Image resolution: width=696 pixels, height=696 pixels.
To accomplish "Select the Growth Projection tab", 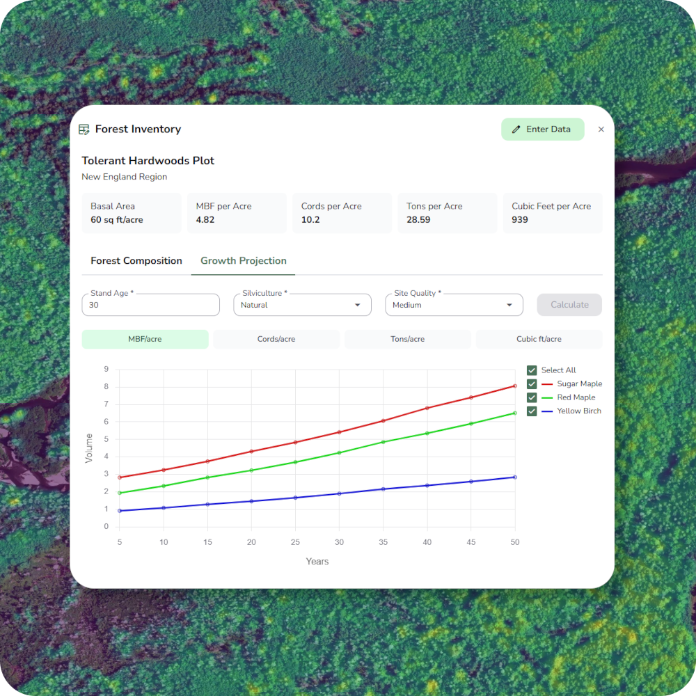I will tap(244, 261).
